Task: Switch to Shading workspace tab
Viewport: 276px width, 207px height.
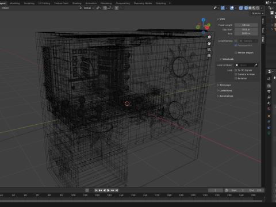Action: (x=77, y=3)
